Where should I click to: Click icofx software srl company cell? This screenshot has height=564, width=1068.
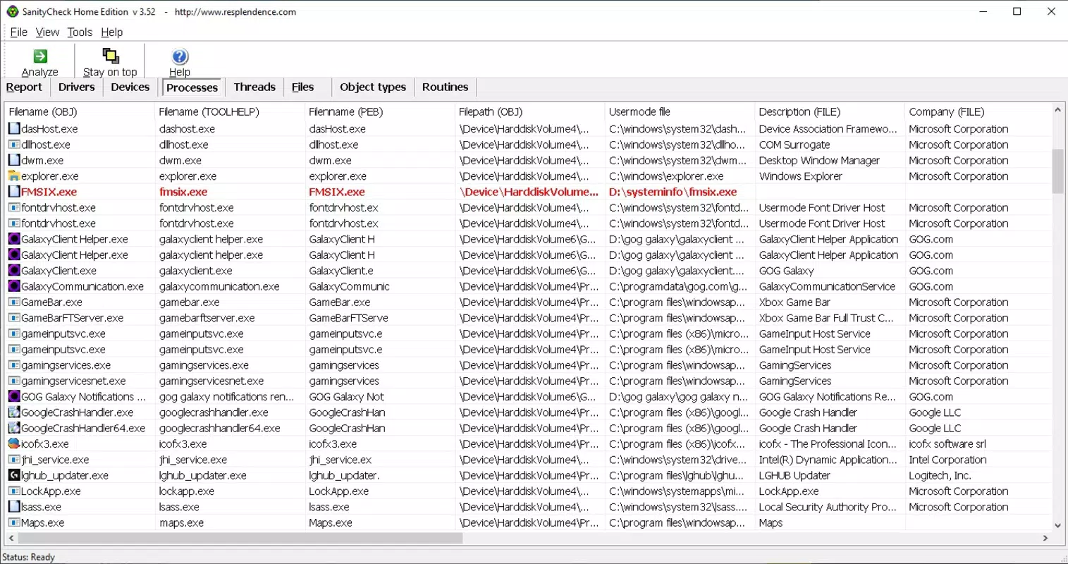(947, 443)
